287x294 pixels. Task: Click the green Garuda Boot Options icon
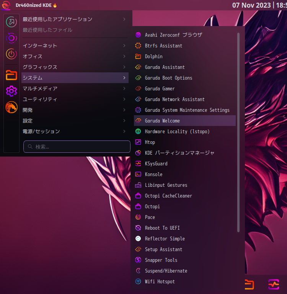[138, 78]
